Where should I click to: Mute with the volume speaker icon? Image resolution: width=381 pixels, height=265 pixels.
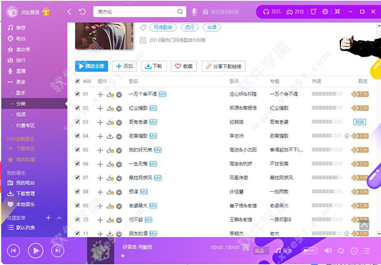coord(328,250)
